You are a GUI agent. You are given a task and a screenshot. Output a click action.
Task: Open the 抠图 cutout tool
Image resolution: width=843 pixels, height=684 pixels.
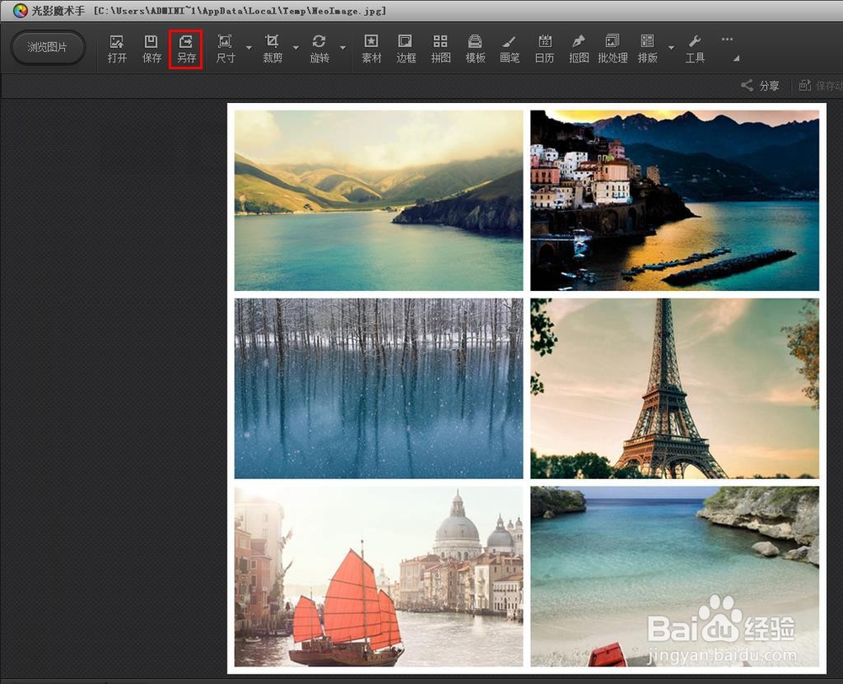(x=579, y=49)
